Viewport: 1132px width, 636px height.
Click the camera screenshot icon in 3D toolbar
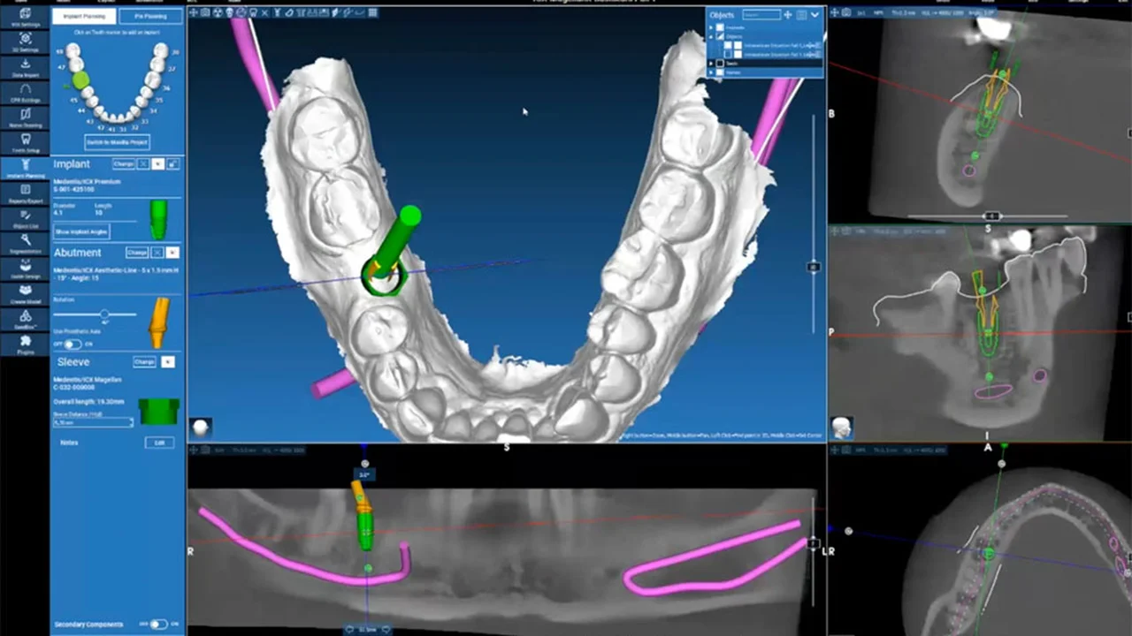click(205, 12)
